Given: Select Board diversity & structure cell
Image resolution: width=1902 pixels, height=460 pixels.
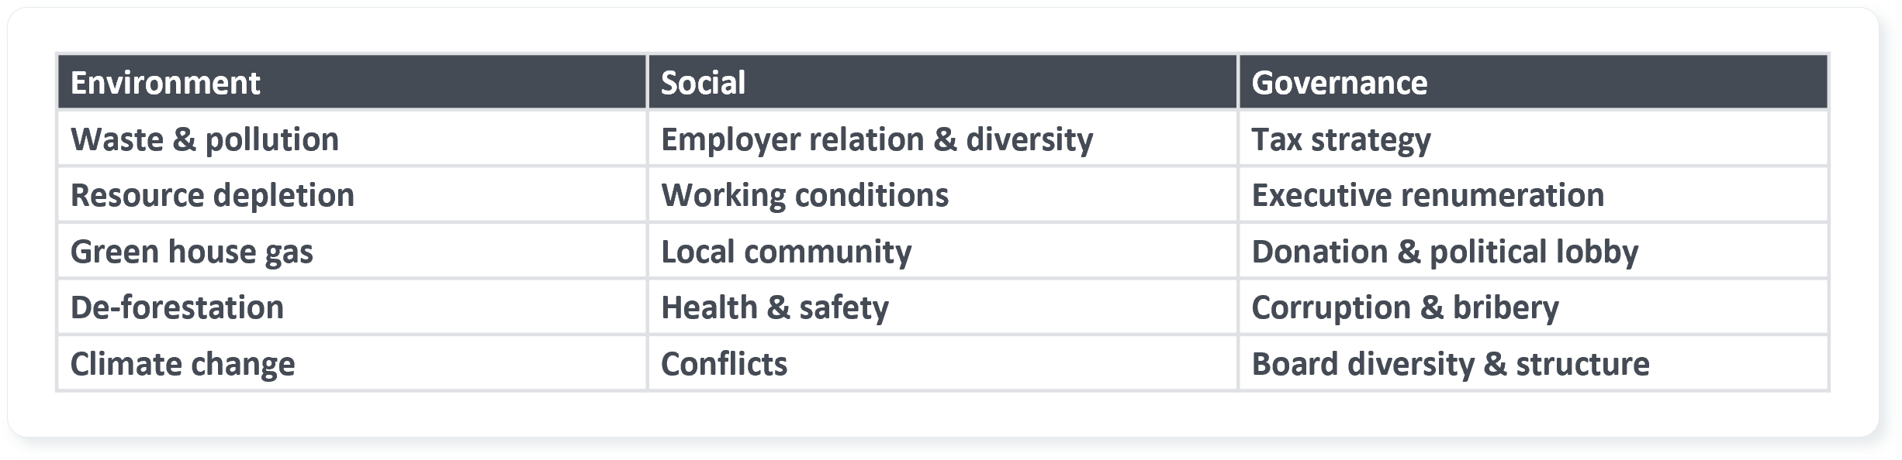Looking at the screenshot, I should click(1534, 363).
